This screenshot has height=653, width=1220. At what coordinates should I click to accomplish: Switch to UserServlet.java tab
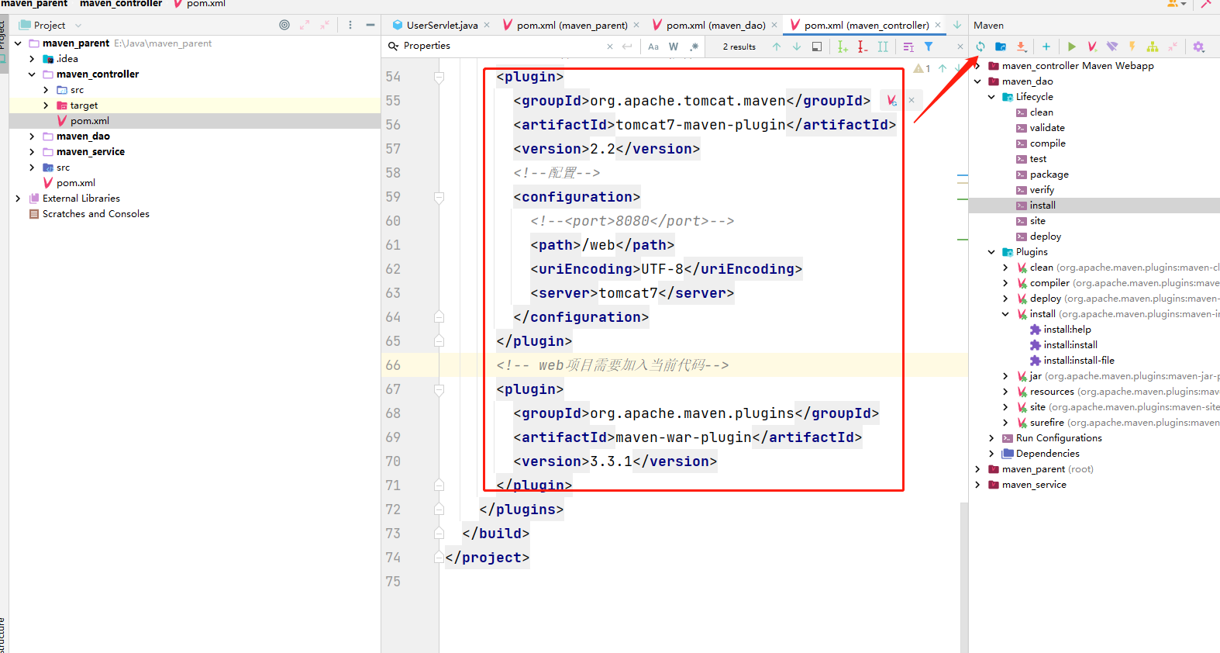coord(442,25)
